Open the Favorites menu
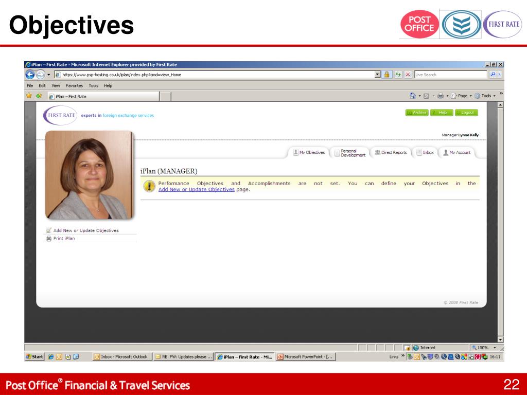Screen dimensions: 527x395 point(74,86)
